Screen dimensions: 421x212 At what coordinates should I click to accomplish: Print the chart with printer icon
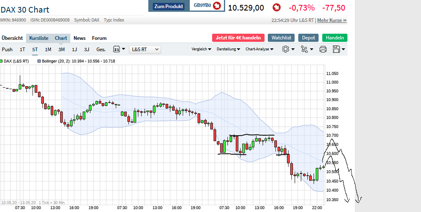click(x=323, y=49)
